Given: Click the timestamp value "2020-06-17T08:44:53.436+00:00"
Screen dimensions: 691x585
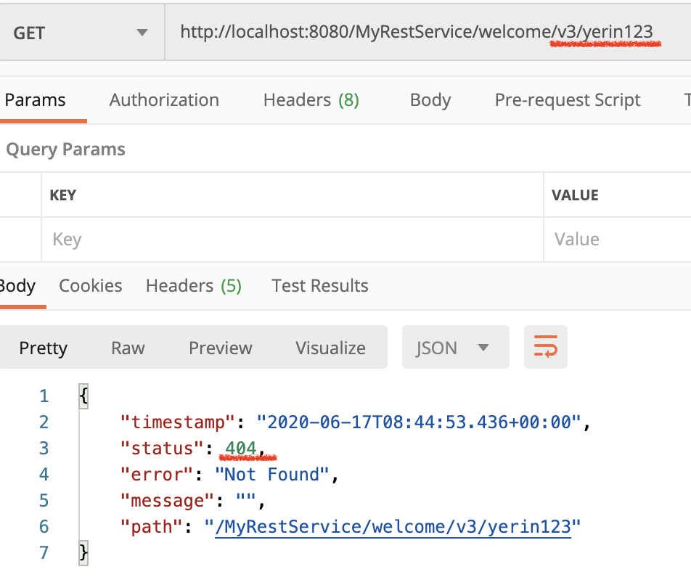Looking at the screenshot, I should pos(419,422).
